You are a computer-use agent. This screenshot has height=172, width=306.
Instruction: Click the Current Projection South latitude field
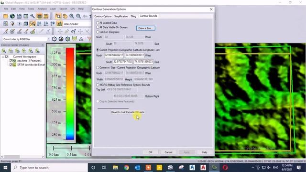click(x=122, y=62)
